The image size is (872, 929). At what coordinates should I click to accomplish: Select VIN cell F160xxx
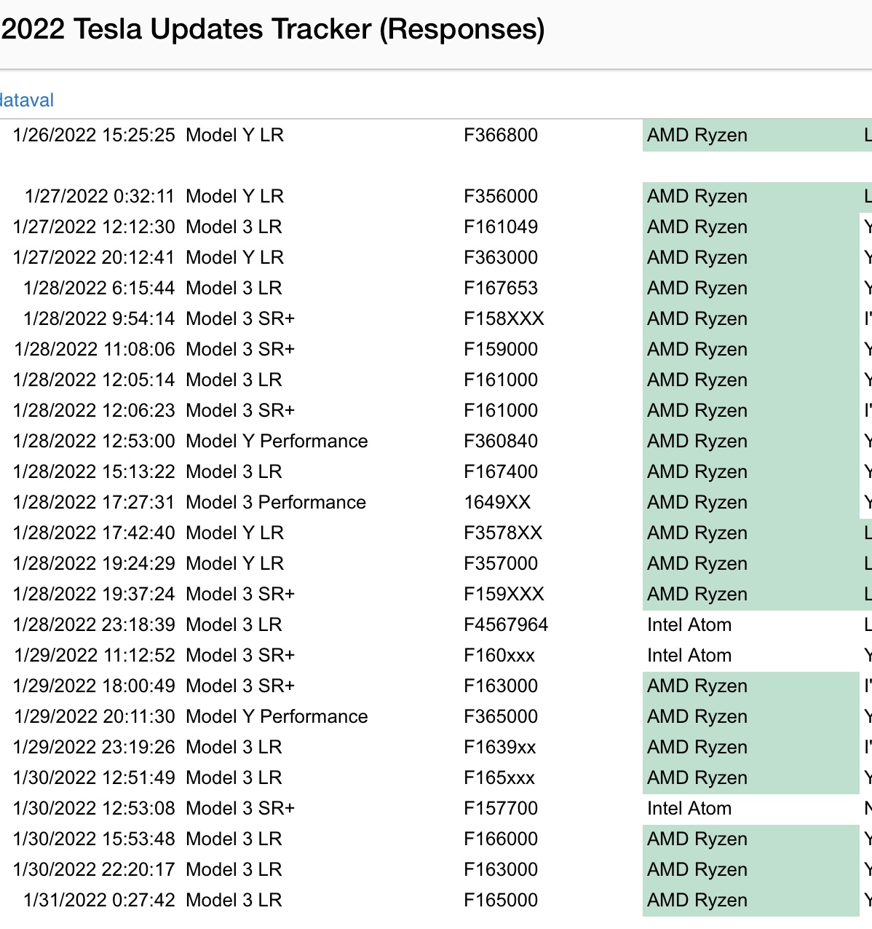pos(499,655)
